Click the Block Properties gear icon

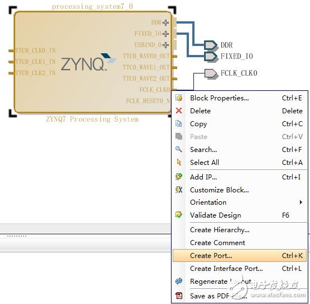[179, 98]
